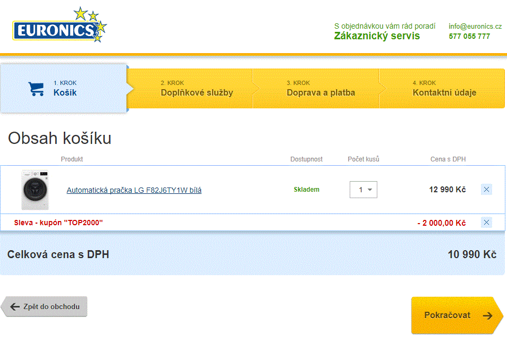
Task: Click the Počet kusů column header
Action: point(363,159)
